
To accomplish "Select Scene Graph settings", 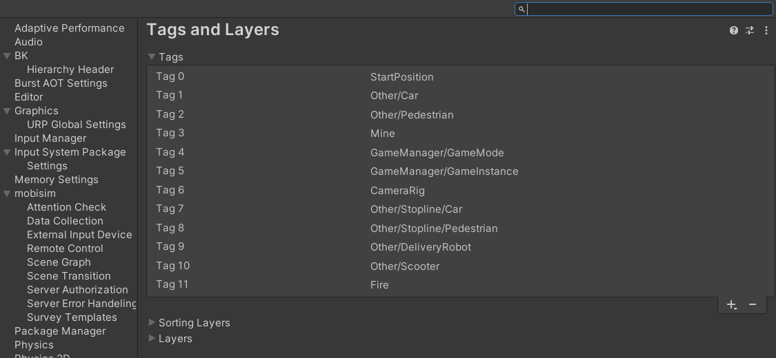I will tap(59, 262).
